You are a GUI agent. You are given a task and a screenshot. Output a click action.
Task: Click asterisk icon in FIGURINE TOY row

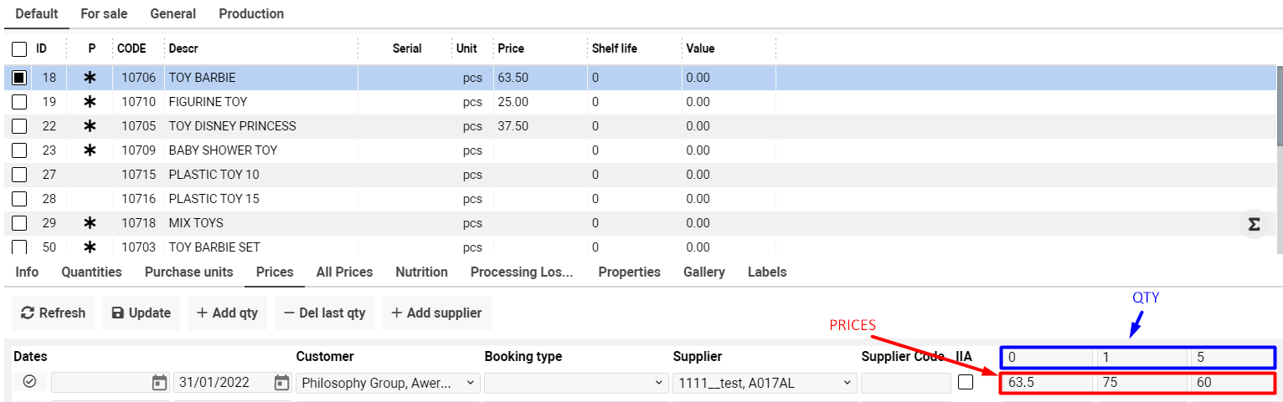(x=90, y=102)
